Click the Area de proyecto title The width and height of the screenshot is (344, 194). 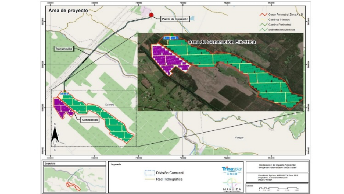[68, 10]
